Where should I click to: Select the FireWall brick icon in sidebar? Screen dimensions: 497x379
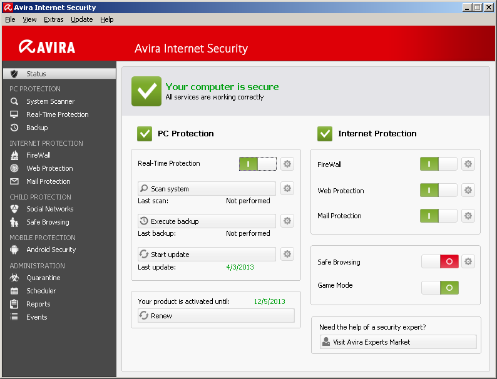14,155
